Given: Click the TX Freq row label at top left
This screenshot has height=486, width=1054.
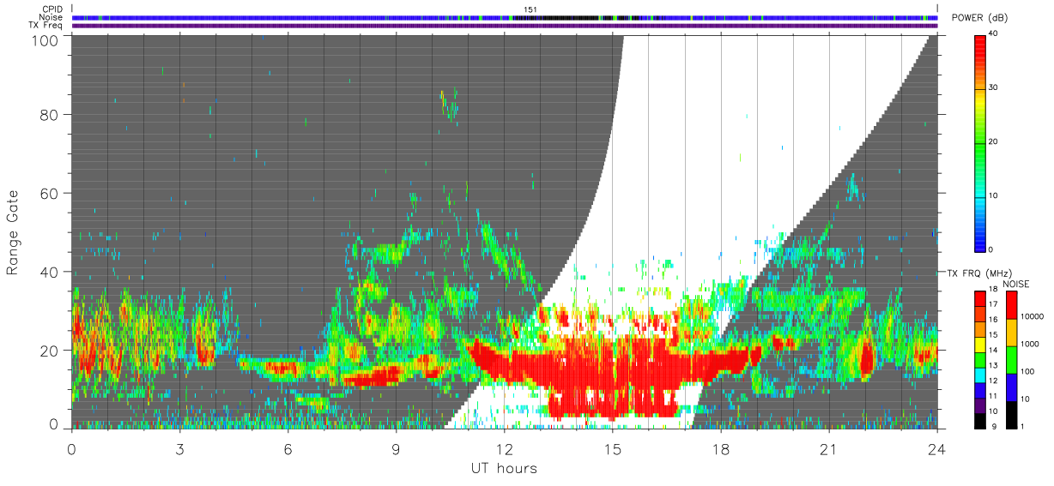Looking at the screenshot, I should coord(45,26).
